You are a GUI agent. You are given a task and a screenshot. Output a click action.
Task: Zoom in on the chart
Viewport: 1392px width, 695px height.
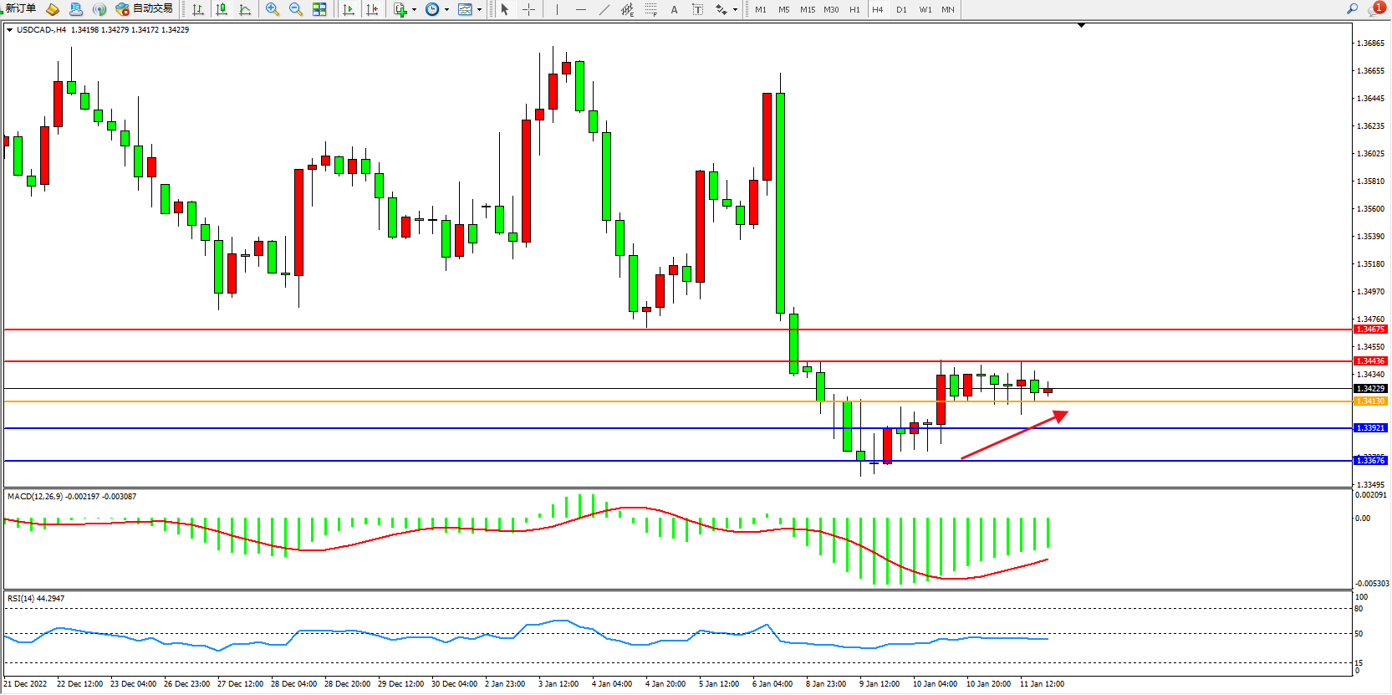[x=273, y=9]
